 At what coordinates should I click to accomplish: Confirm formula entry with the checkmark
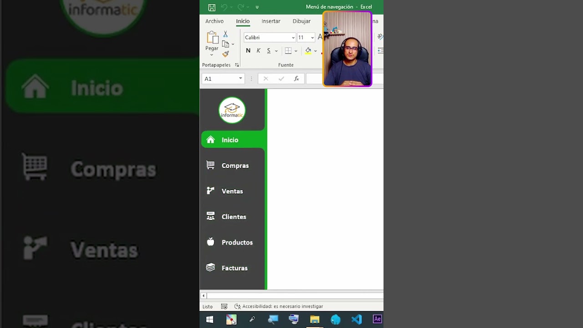click(281, 79)
